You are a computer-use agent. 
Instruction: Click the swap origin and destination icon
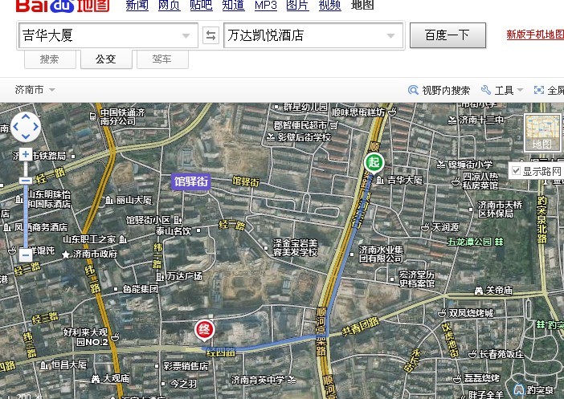(x=210, y=35)
